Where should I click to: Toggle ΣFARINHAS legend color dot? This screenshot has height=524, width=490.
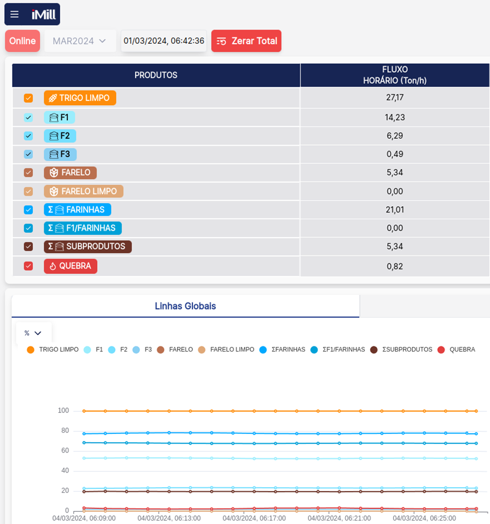point(263,350)
